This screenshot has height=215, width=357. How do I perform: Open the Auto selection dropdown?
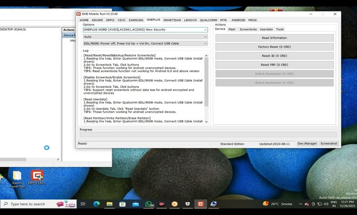[205, 37]
